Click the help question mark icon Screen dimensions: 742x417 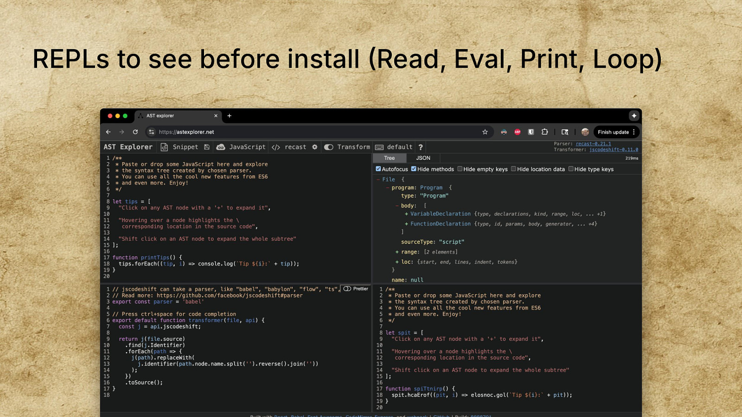[421, 147]
